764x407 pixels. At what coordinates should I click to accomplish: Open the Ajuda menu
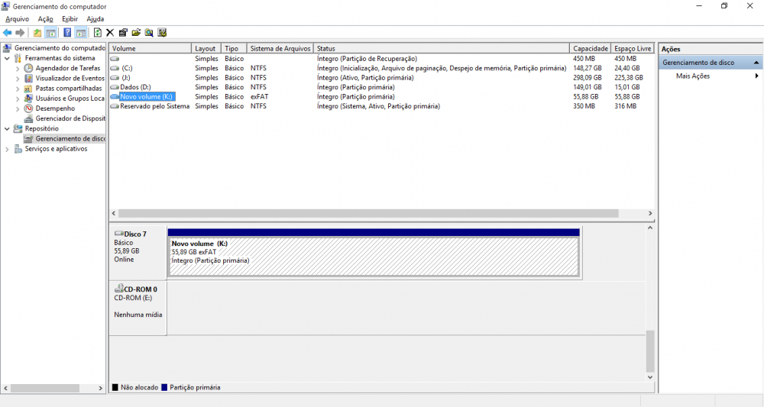point(95,19)
